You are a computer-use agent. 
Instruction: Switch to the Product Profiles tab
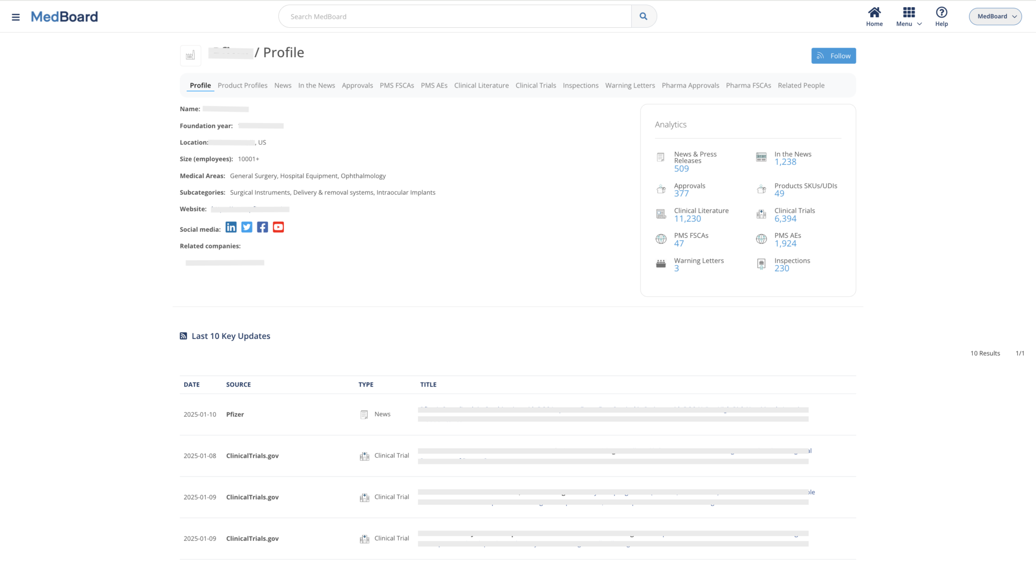pyautogui.click(x=242, y=85)
